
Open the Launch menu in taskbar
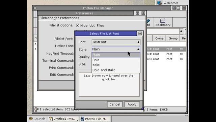click(x=37, y=119)
